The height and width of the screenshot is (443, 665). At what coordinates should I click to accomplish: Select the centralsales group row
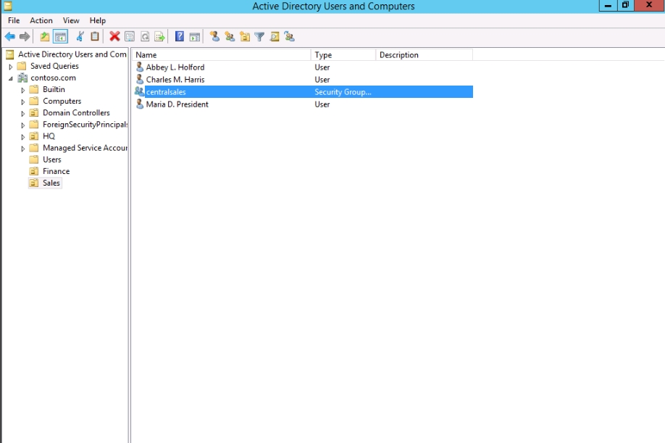click(304, 91)
